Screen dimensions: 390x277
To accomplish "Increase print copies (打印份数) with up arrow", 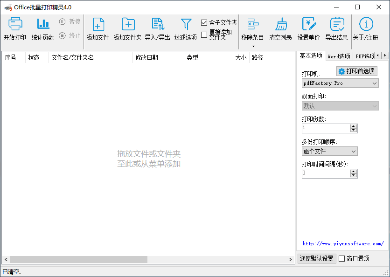I will pyautogui.click(x=354, y=126).
